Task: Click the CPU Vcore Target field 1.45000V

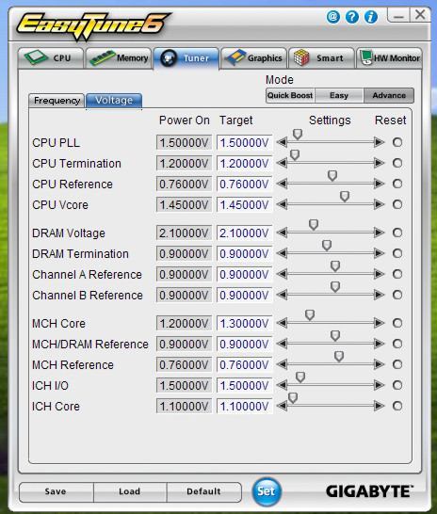Action: point(245,205)
